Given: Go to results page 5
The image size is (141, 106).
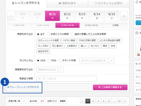Looking at the screenshot, I should click(x=109, y=101).
